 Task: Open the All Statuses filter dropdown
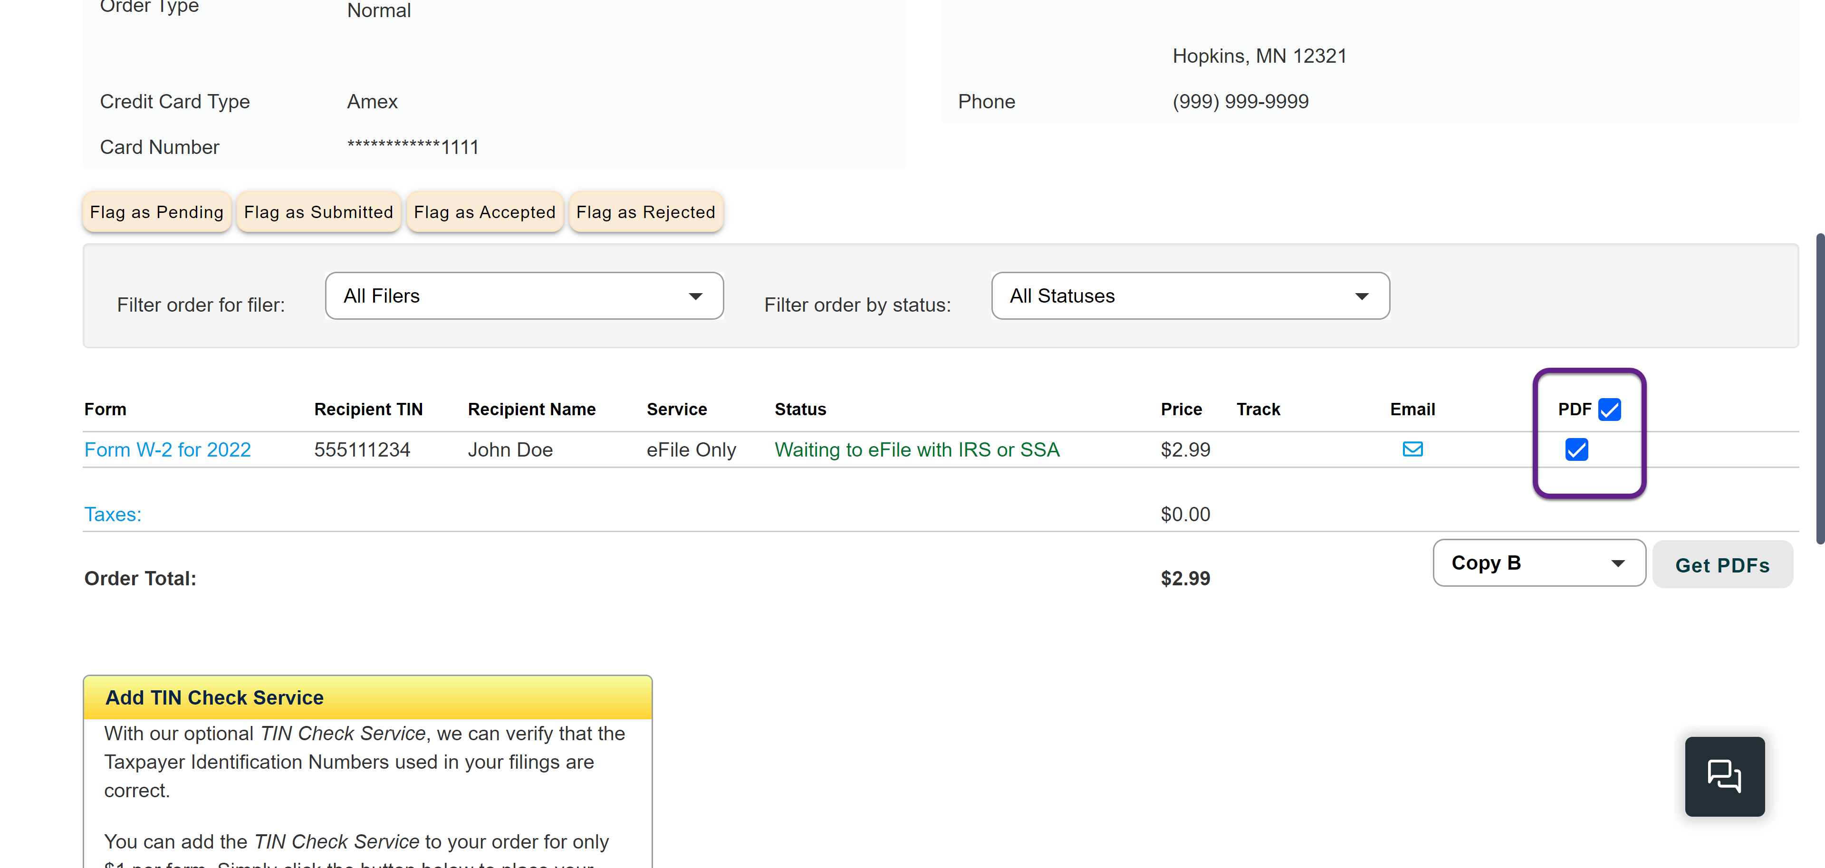click(x=1190, y=296)
